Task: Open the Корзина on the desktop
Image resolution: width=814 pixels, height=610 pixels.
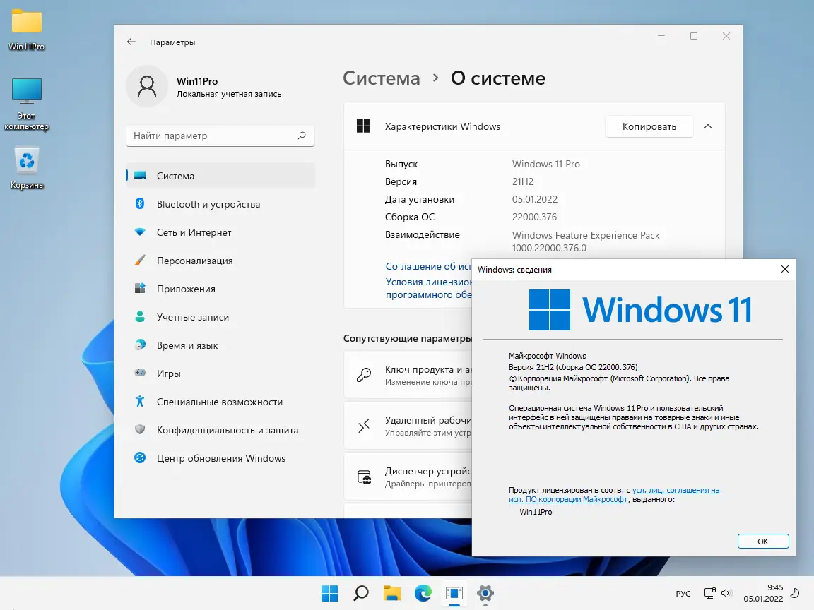Action: (26, 161)
